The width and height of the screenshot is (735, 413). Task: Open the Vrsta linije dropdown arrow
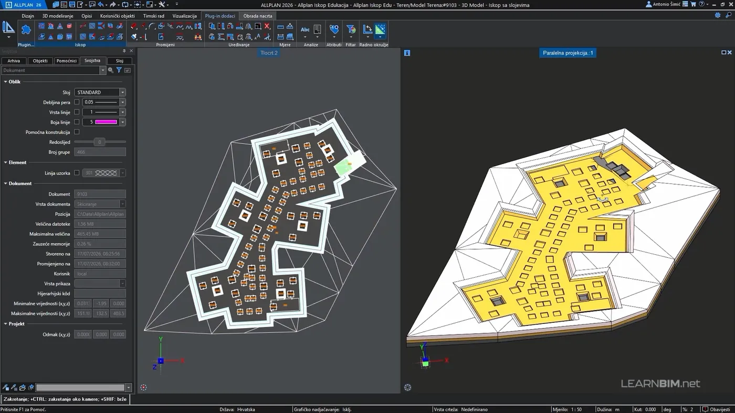122,112
